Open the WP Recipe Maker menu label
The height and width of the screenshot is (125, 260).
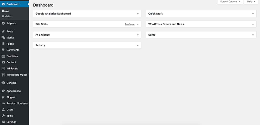point(17,75)
